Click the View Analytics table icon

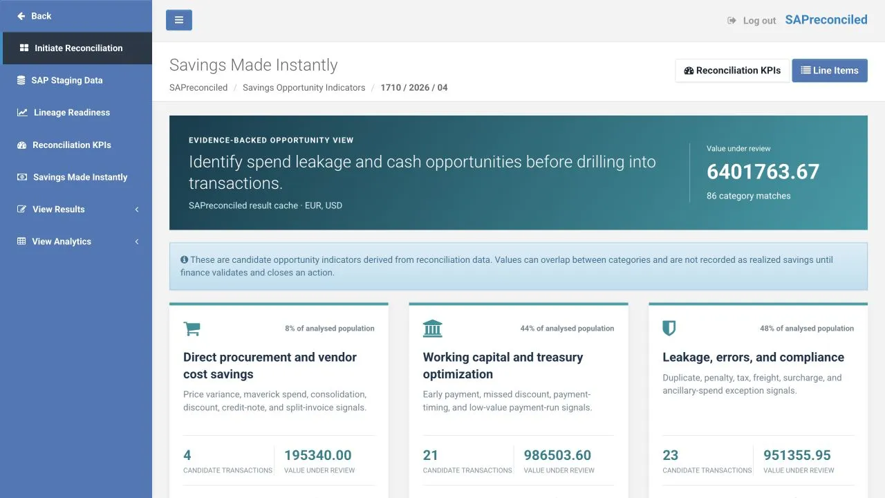point(21,241)
